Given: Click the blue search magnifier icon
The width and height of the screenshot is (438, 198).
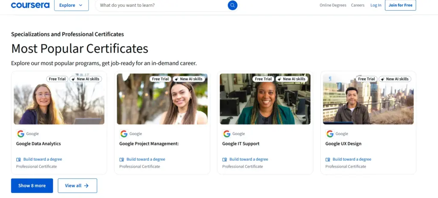Looking at the screenshot, I should click(232, 5).
